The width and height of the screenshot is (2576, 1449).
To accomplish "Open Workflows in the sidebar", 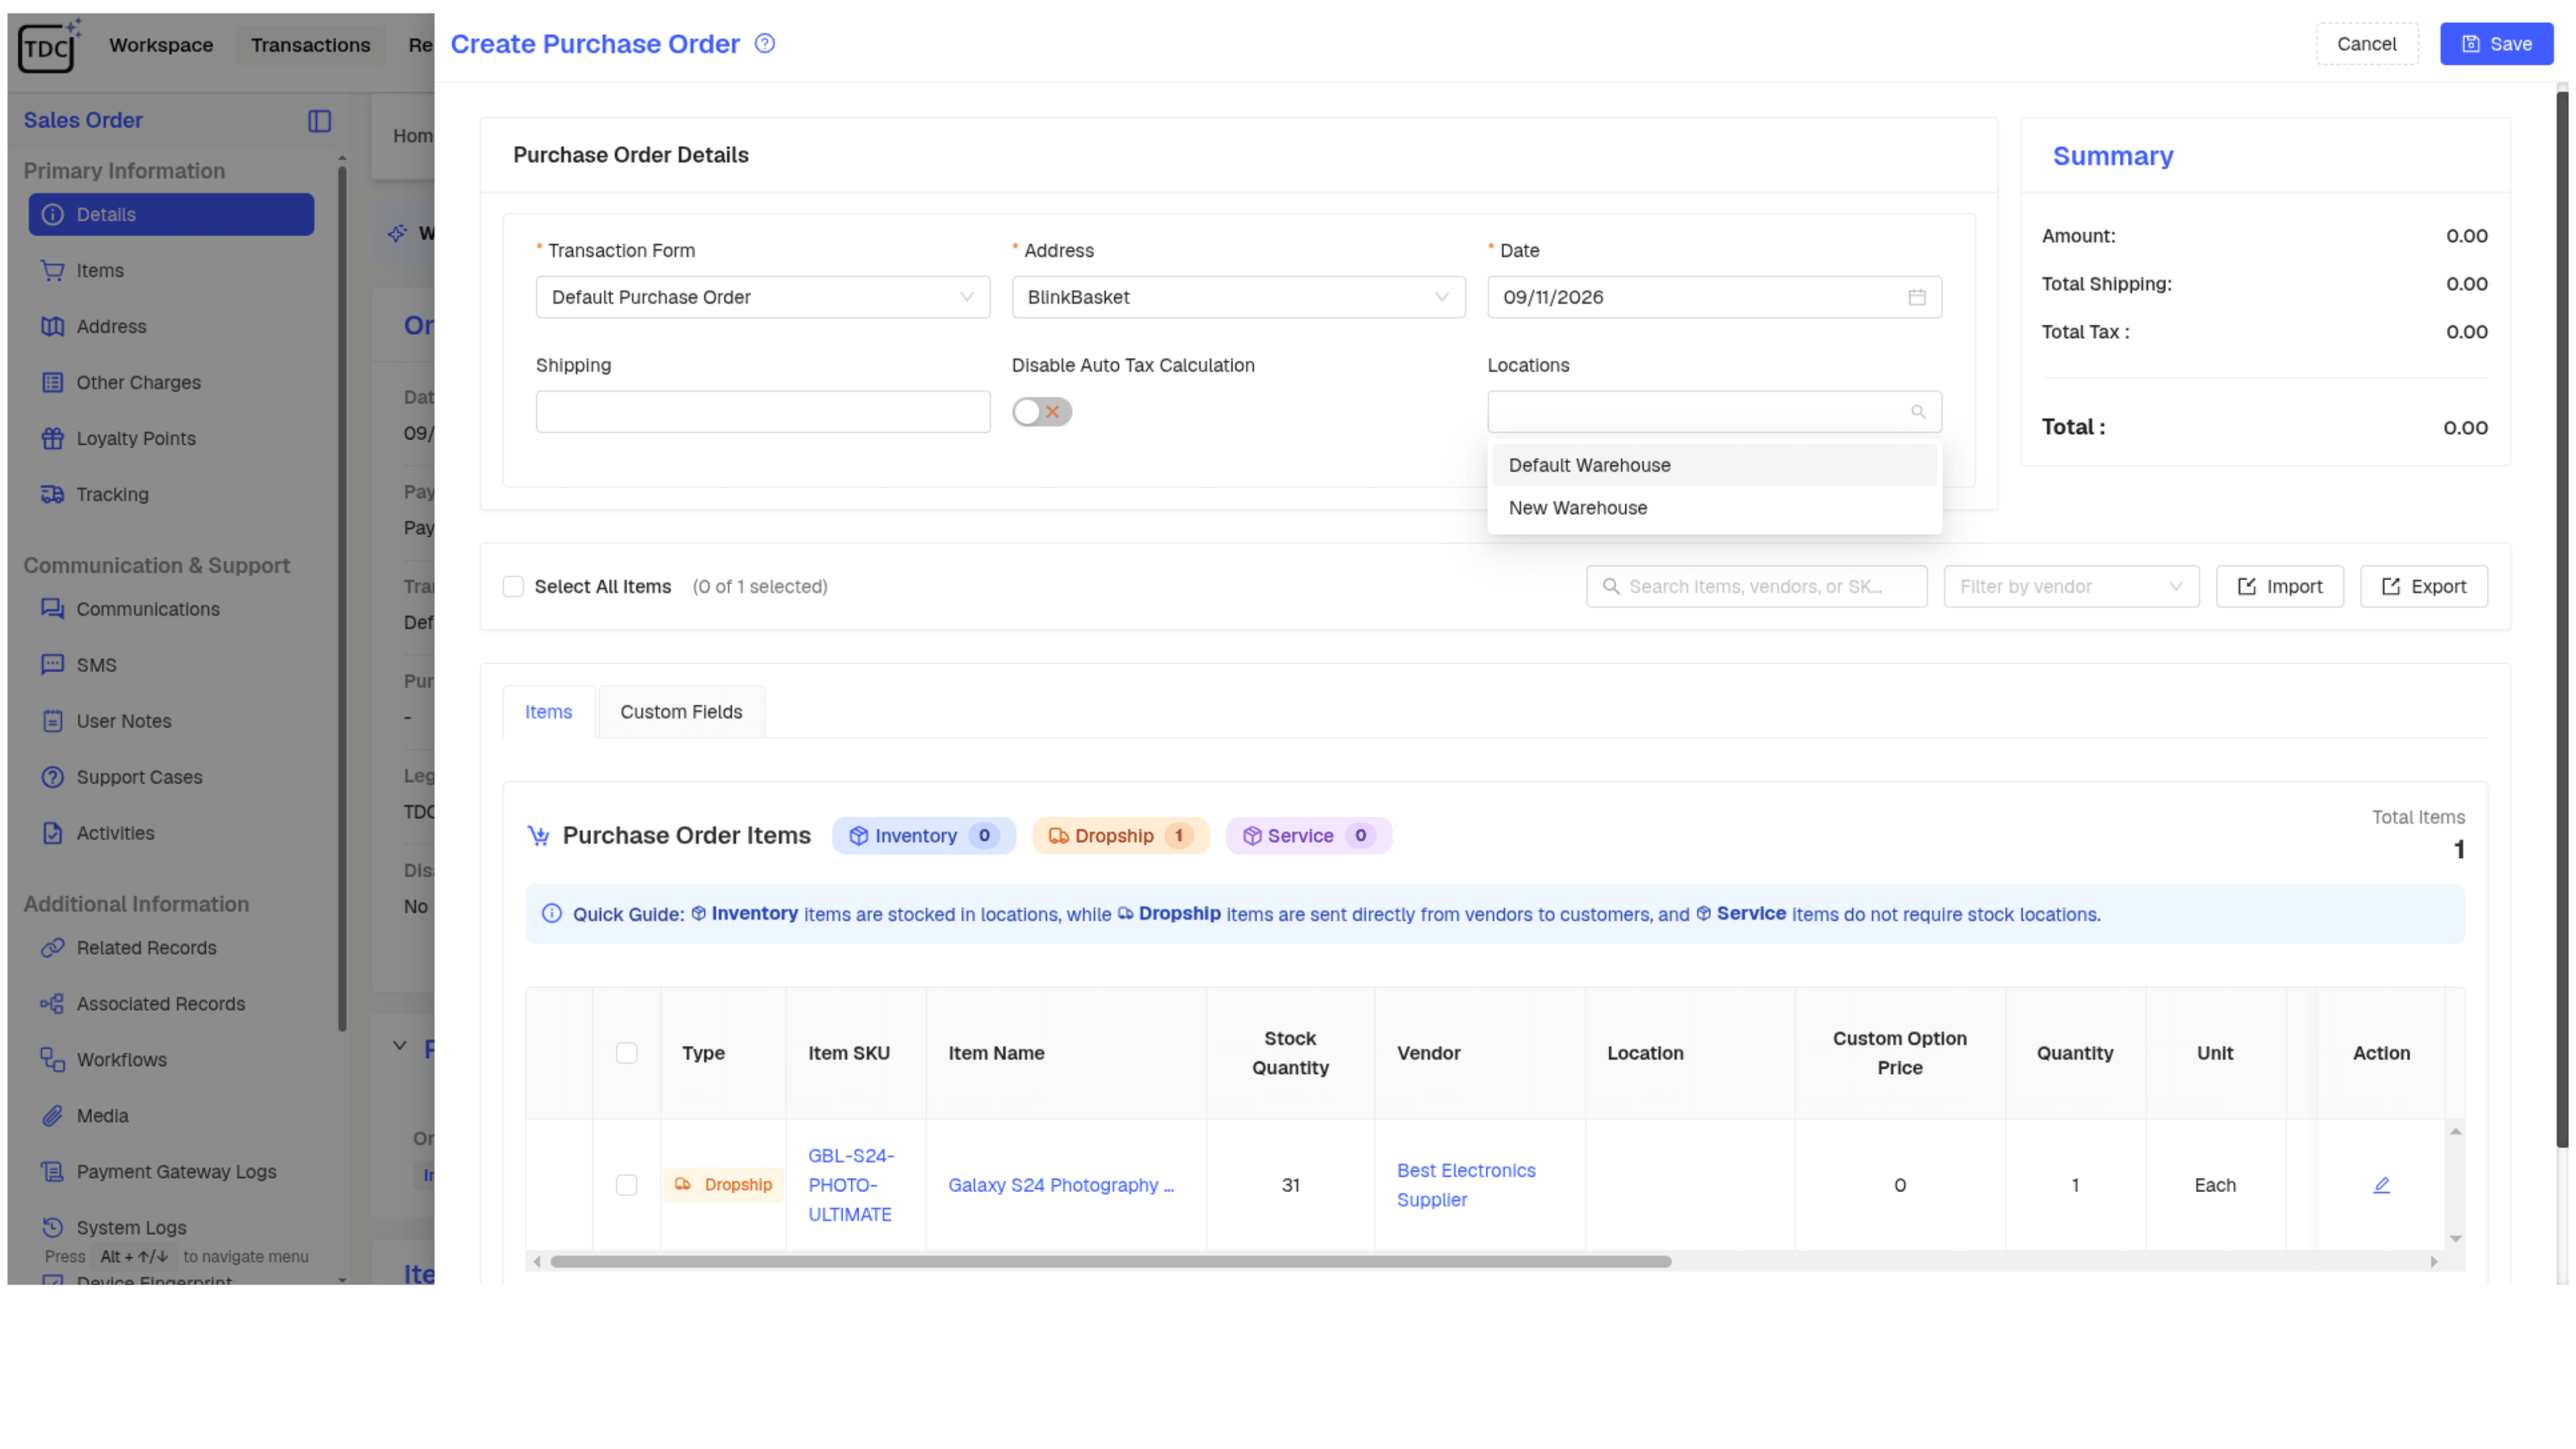I will [x=171, y=1060].
